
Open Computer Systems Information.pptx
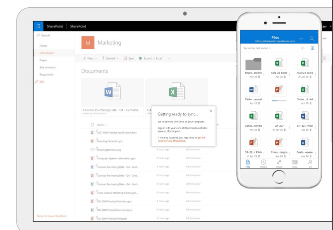(116, 158)
